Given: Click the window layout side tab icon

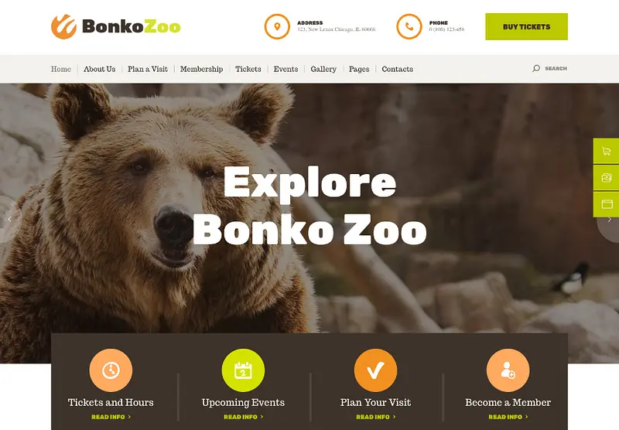Looking at the screenshot, I should click(607, 204).
